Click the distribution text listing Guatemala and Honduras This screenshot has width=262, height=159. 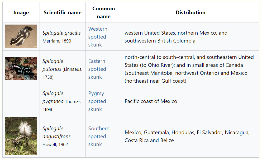point(187,132)
